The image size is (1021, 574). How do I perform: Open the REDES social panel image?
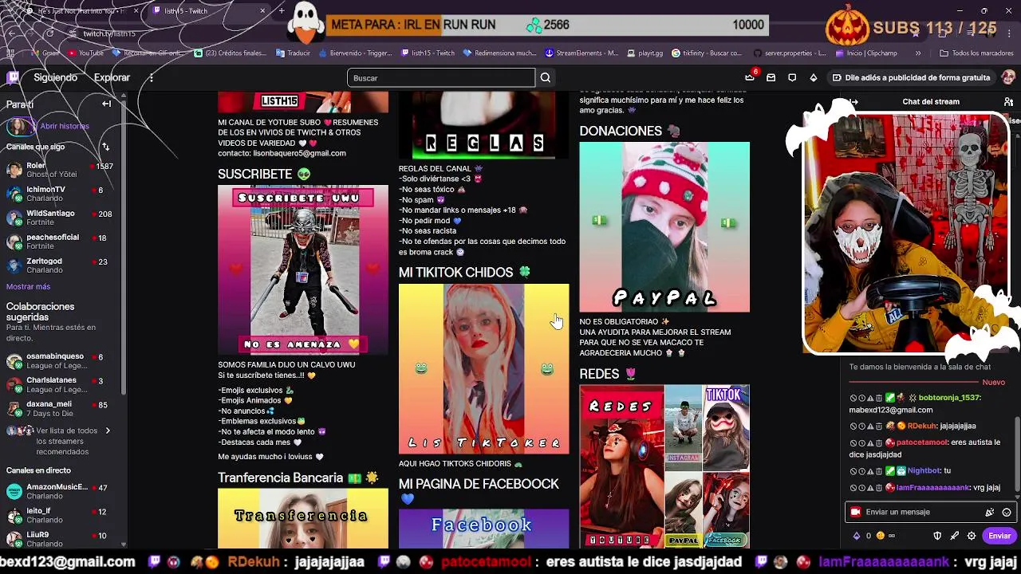(664, 466)
